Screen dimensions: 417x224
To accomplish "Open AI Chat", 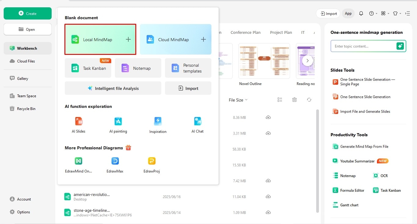I will [198, 125].
